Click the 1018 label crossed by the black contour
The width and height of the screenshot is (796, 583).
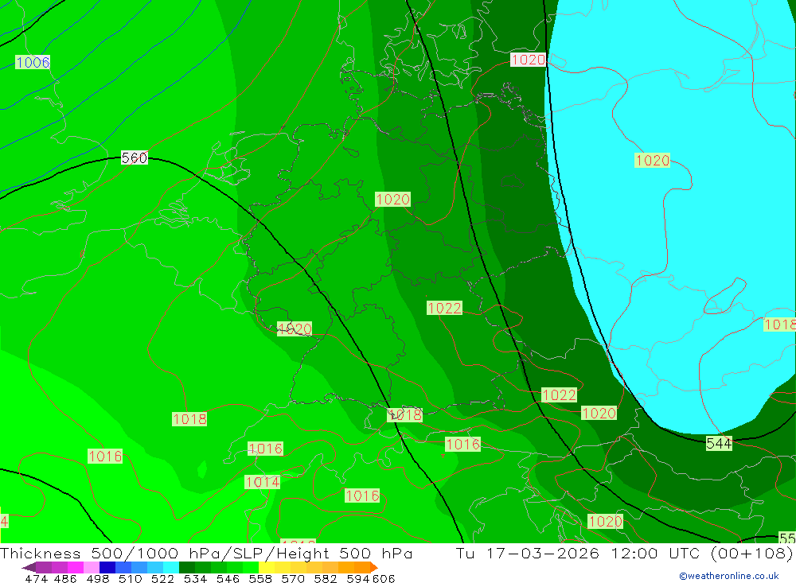tap(404, 414)
